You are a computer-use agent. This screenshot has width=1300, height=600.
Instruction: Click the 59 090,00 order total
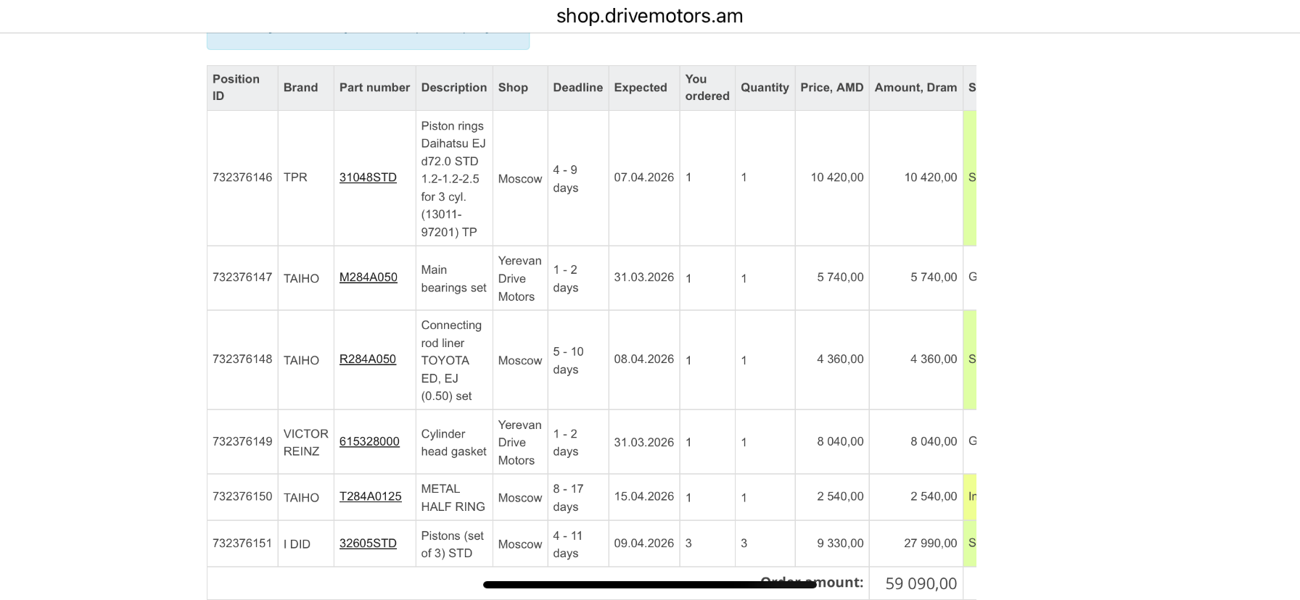pyautogui.click(x=921, y=583)
